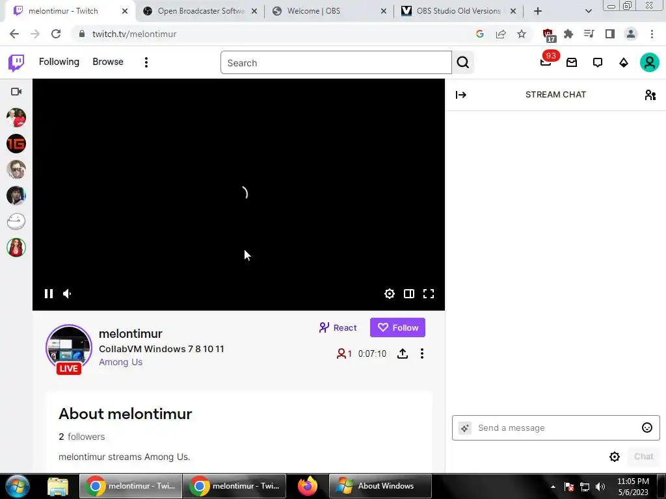This screenshot has width=666, height=499.
Task: Open the Among Us category link
Action: 120,362
